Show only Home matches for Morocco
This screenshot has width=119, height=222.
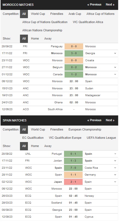point(35,38)
